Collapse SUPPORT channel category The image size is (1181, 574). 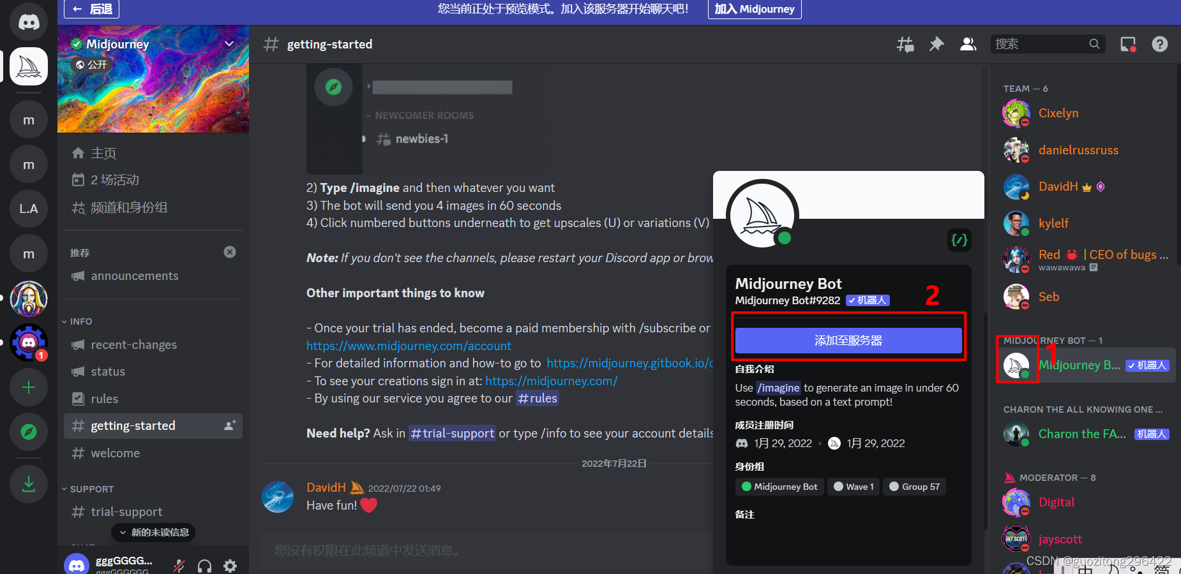pos(87,489)
